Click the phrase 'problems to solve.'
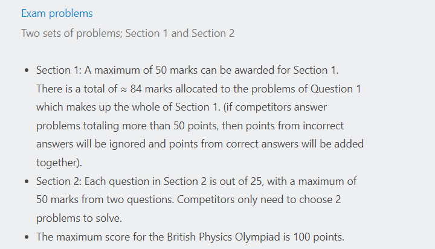435x249 pixels. [79, 218]
